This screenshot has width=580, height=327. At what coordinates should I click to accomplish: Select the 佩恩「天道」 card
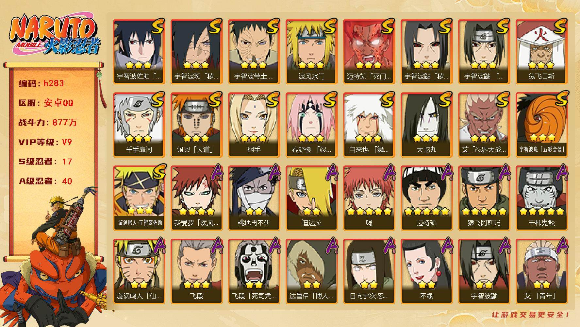coord(196,125)
